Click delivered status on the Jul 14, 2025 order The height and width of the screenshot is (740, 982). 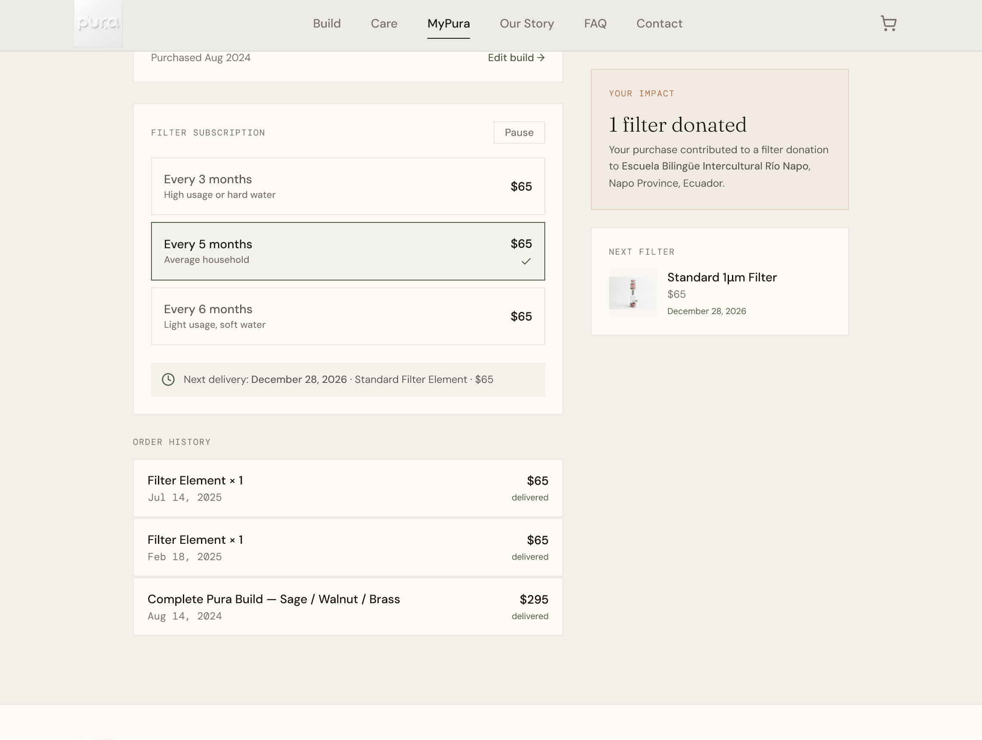530,498
